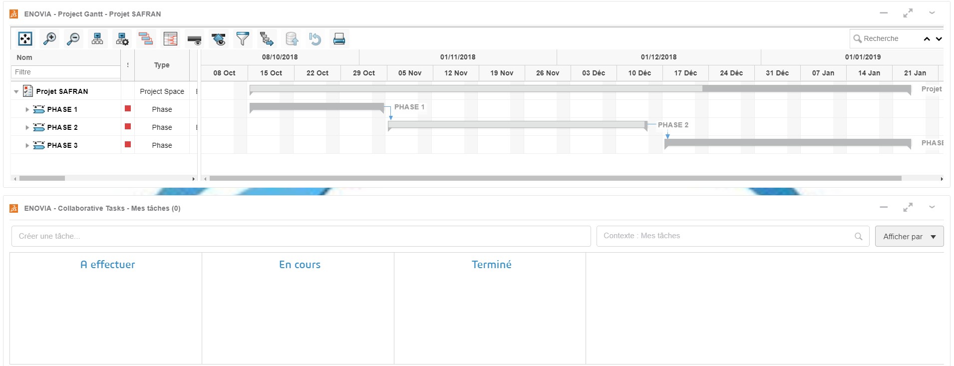Click the task tree with arrow icon

267,38
